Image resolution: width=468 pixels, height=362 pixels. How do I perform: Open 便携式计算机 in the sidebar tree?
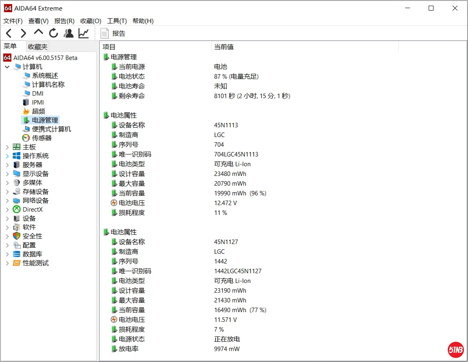coord(51,129)
